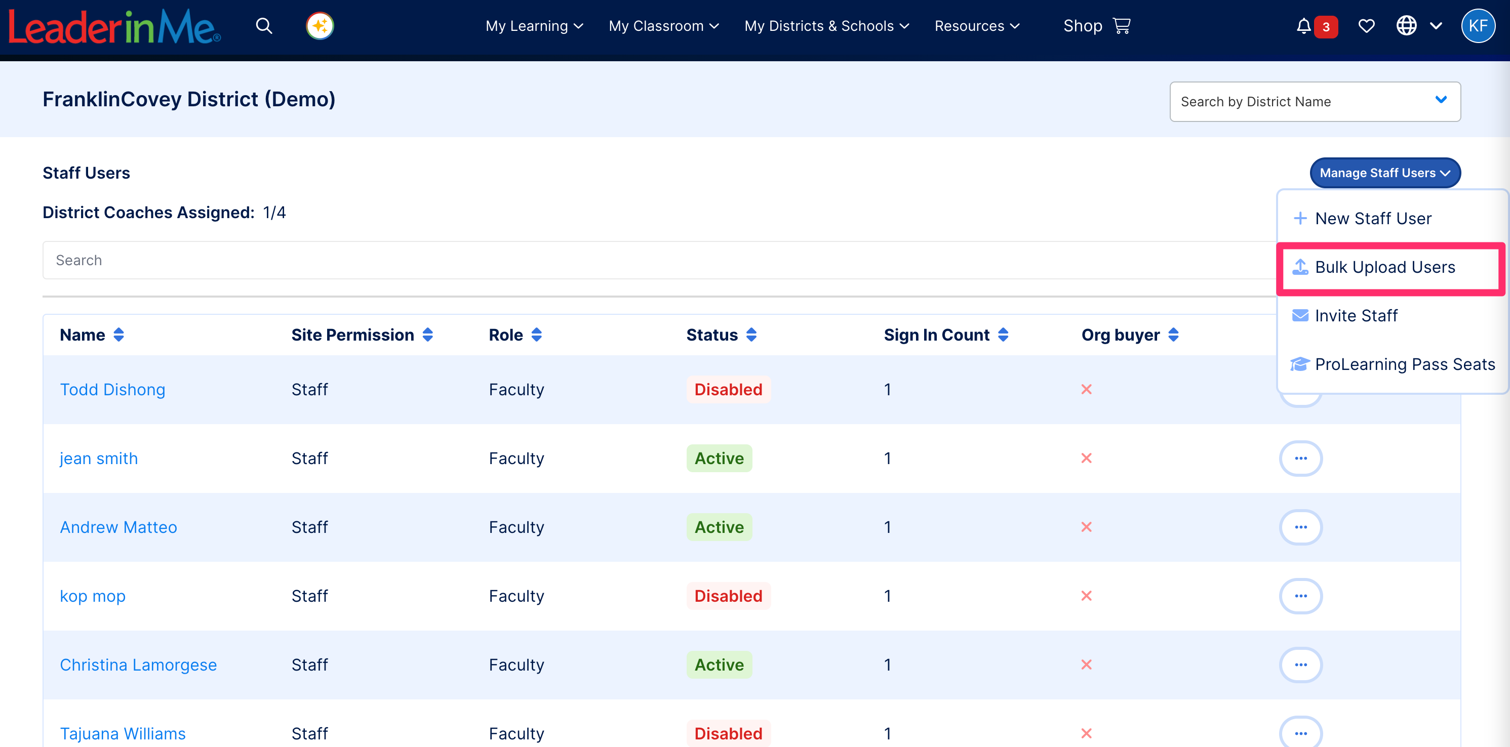Click Disabled status badge for Todd Dishong
The image size is (1510, 747).
pos(729,390)
